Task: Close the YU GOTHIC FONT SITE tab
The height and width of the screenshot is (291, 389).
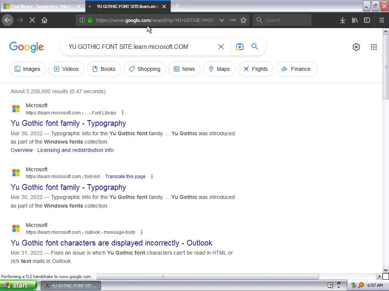Action: pos(164,6)
